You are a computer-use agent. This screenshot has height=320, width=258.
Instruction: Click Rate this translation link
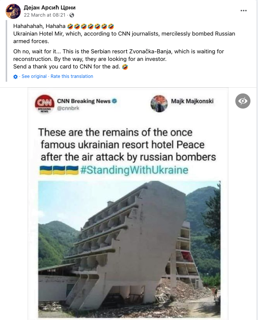72,76
